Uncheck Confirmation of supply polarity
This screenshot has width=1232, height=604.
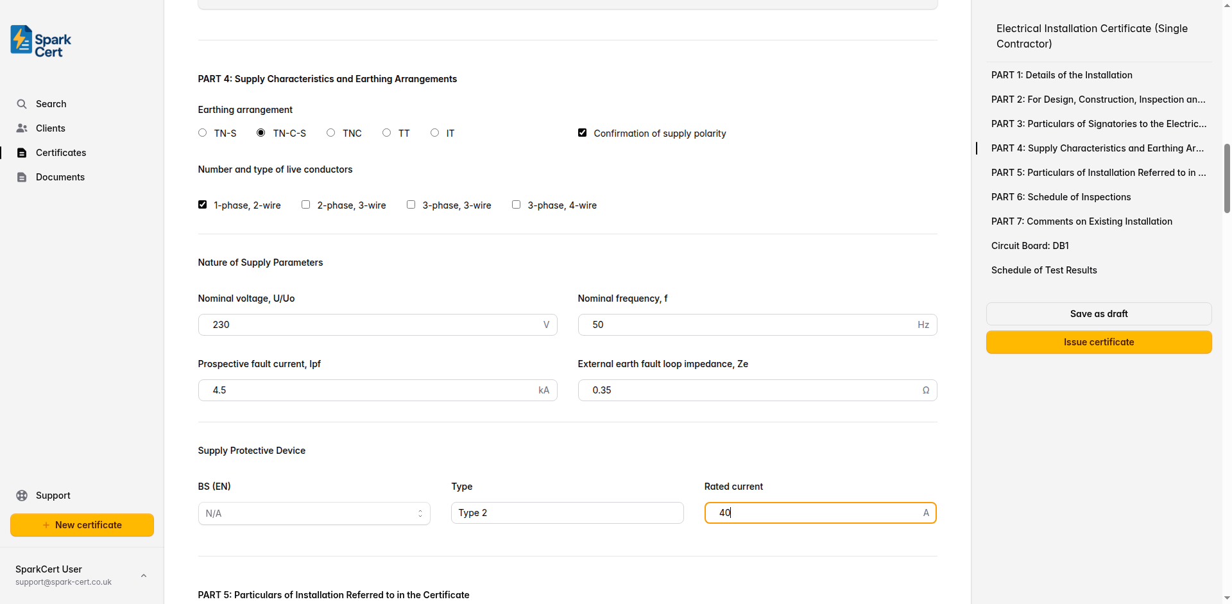click(582, 133)
